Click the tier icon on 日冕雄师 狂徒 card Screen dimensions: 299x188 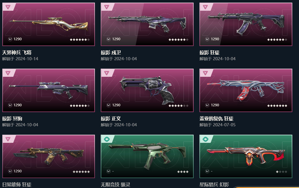pos(8,139)
